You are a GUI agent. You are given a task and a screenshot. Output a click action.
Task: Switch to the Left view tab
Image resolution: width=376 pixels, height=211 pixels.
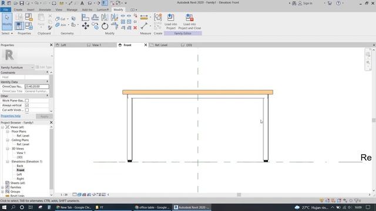coord(63,45)
